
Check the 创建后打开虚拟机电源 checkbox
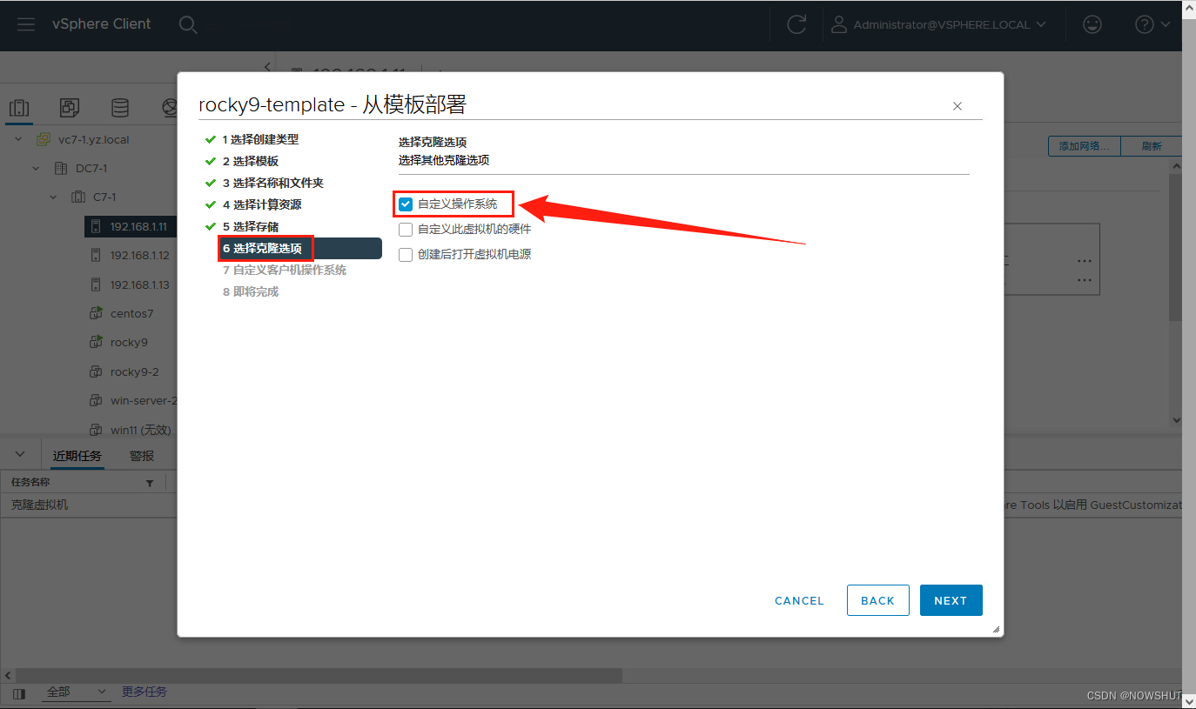pos(406,255)
